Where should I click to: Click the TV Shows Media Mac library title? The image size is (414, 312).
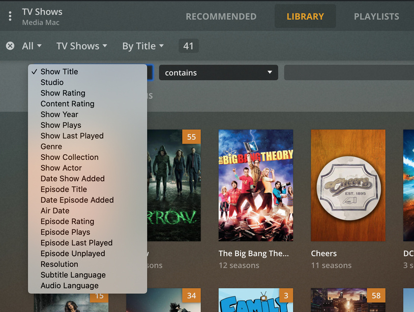click(x=42, y=17)
